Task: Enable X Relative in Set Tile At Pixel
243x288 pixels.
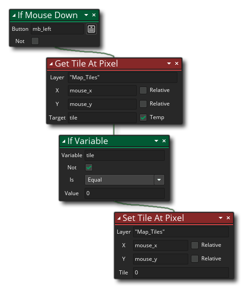Action: [x=195, y=245]
